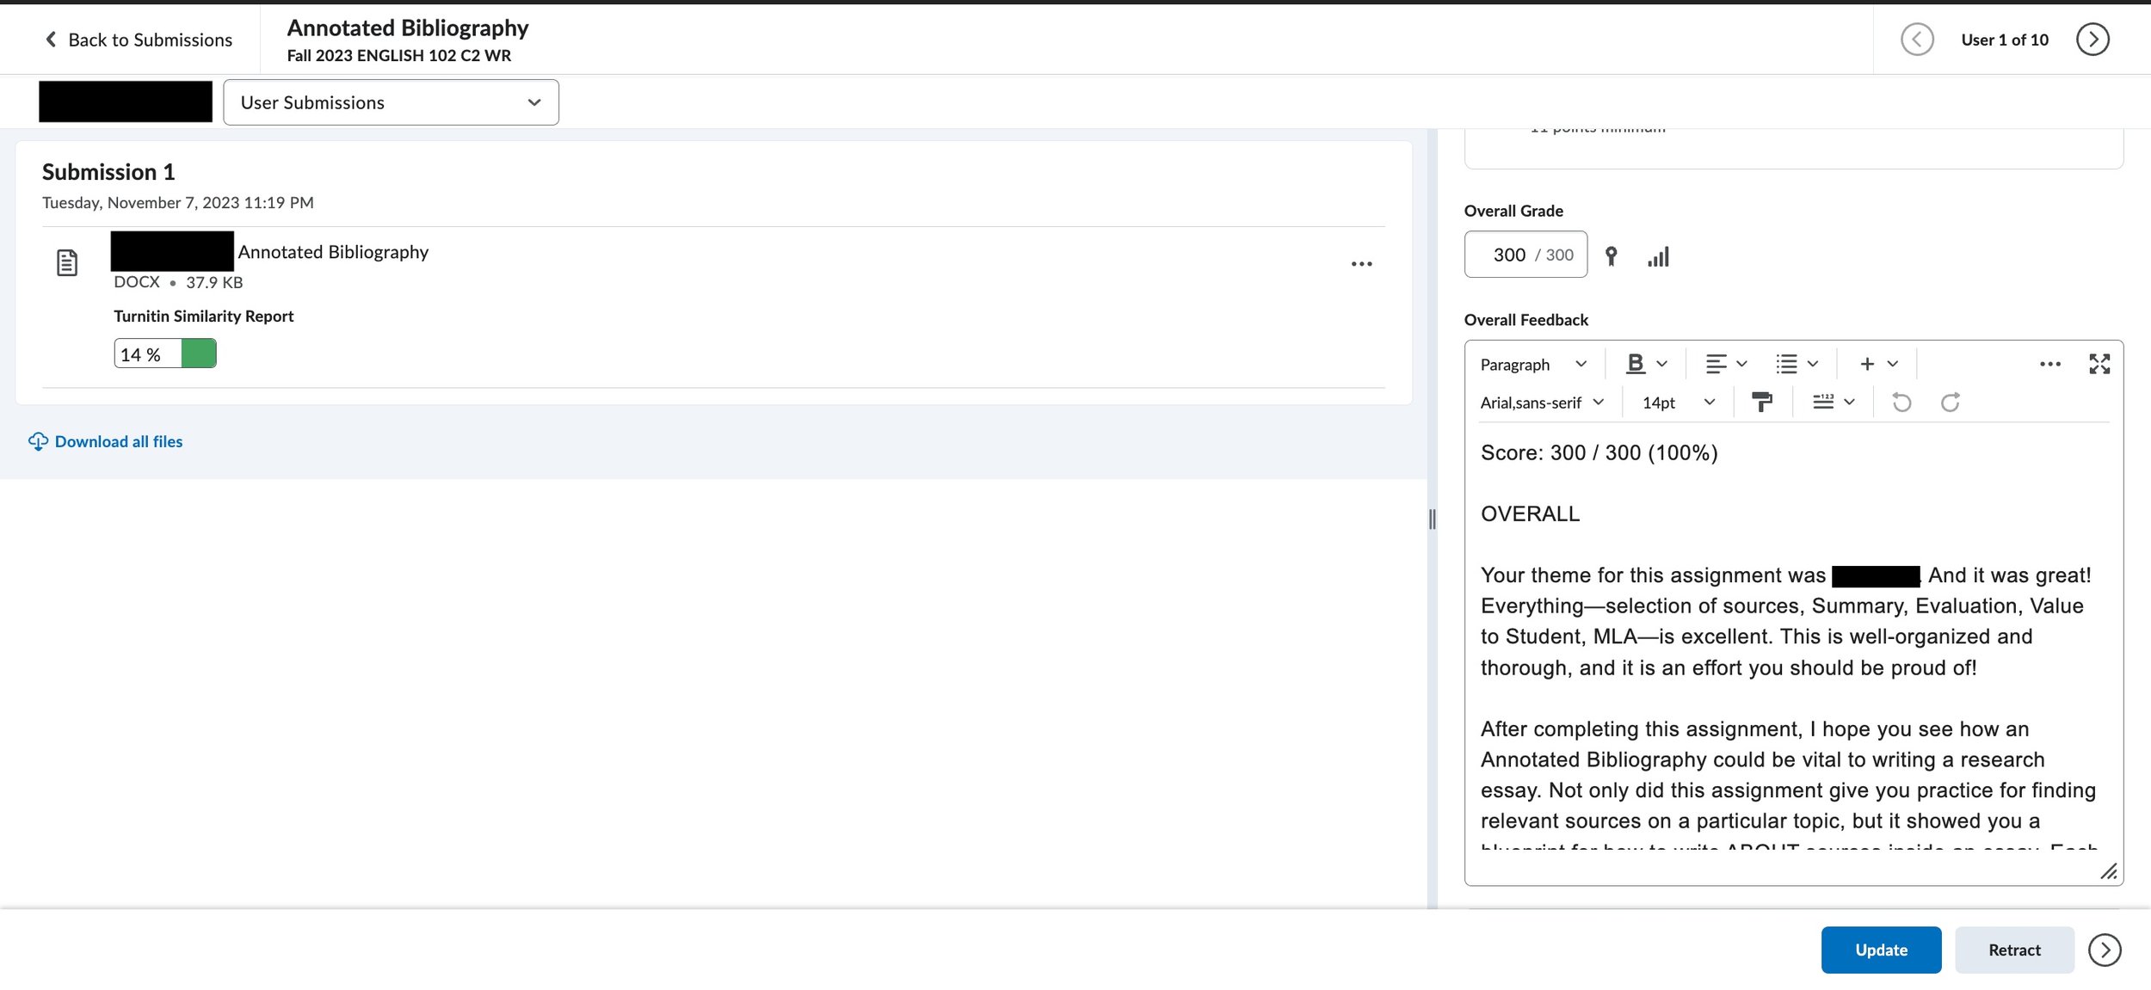Open the submission file options ellipsis
The height and width of the screenshot is (990, 2151).
coord(1361,264)
